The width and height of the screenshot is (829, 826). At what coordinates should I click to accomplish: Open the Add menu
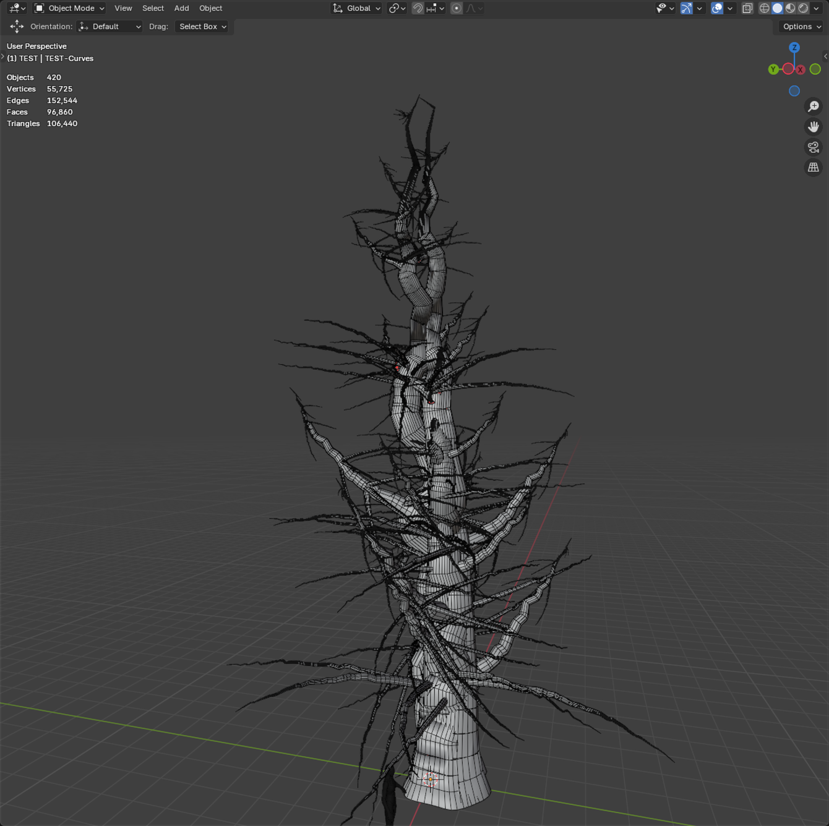pos(181,8)
